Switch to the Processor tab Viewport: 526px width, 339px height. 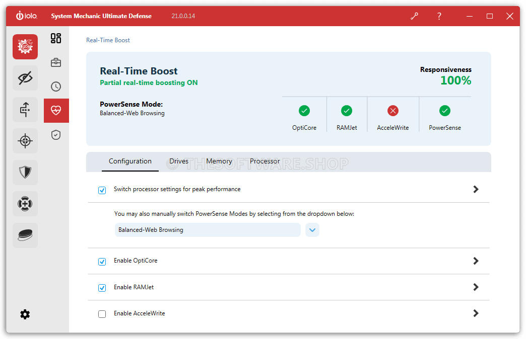(265, 161)
